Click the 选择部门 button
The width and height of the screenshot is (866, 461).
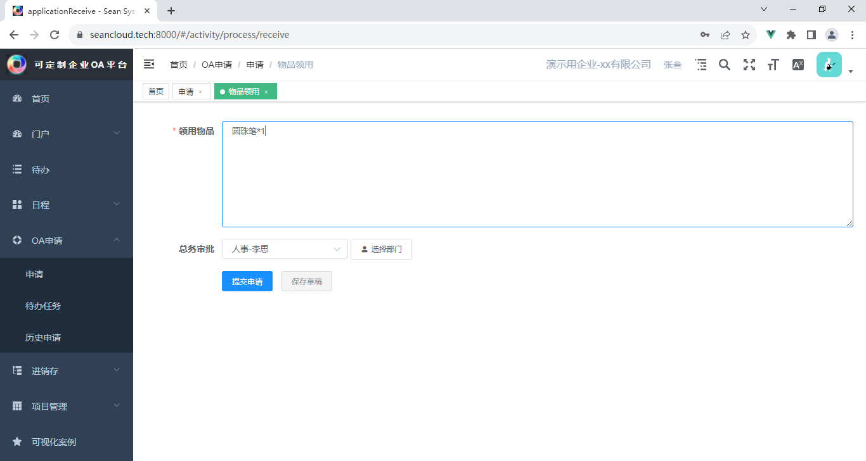[381, 249]
